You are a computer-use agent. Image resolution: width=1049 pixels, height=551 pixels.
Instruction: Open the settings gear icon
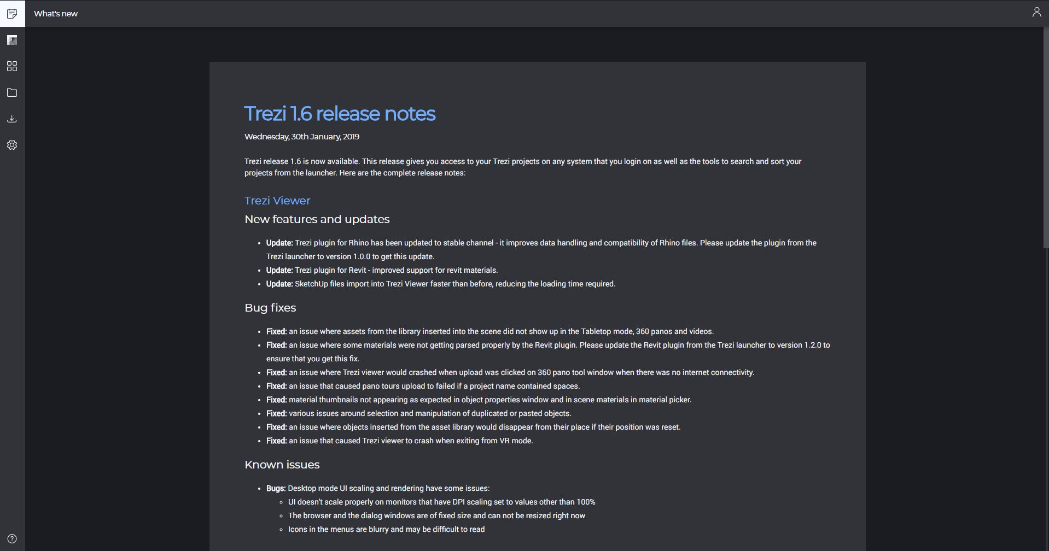point(12,145)
